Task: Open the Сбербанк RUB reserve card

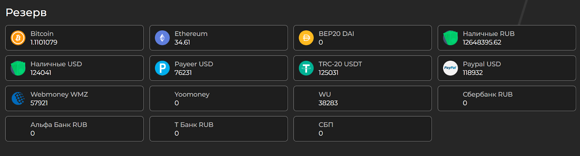Action: [506, 99]
